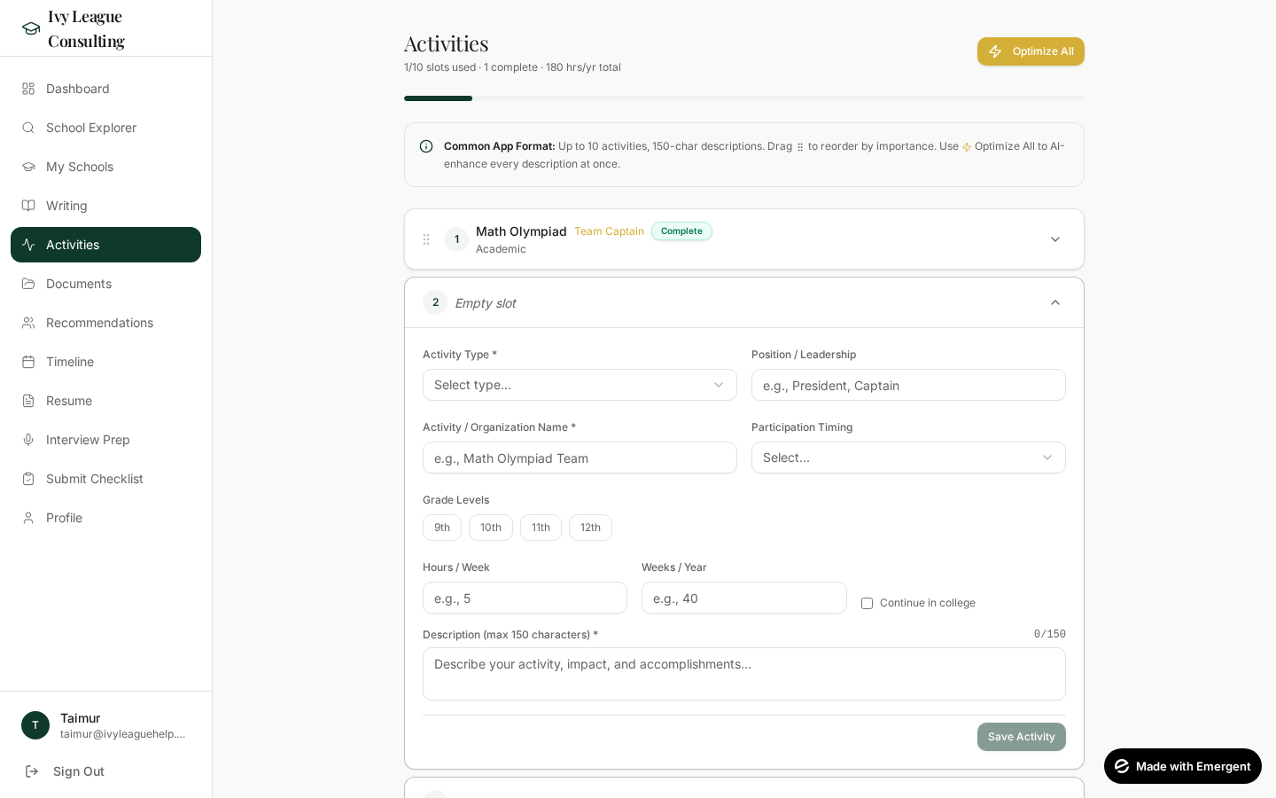Click the School Explorer magnifier icon
Image resolution: width=1276 pixels, height=798 pixels.
point(28,128)
